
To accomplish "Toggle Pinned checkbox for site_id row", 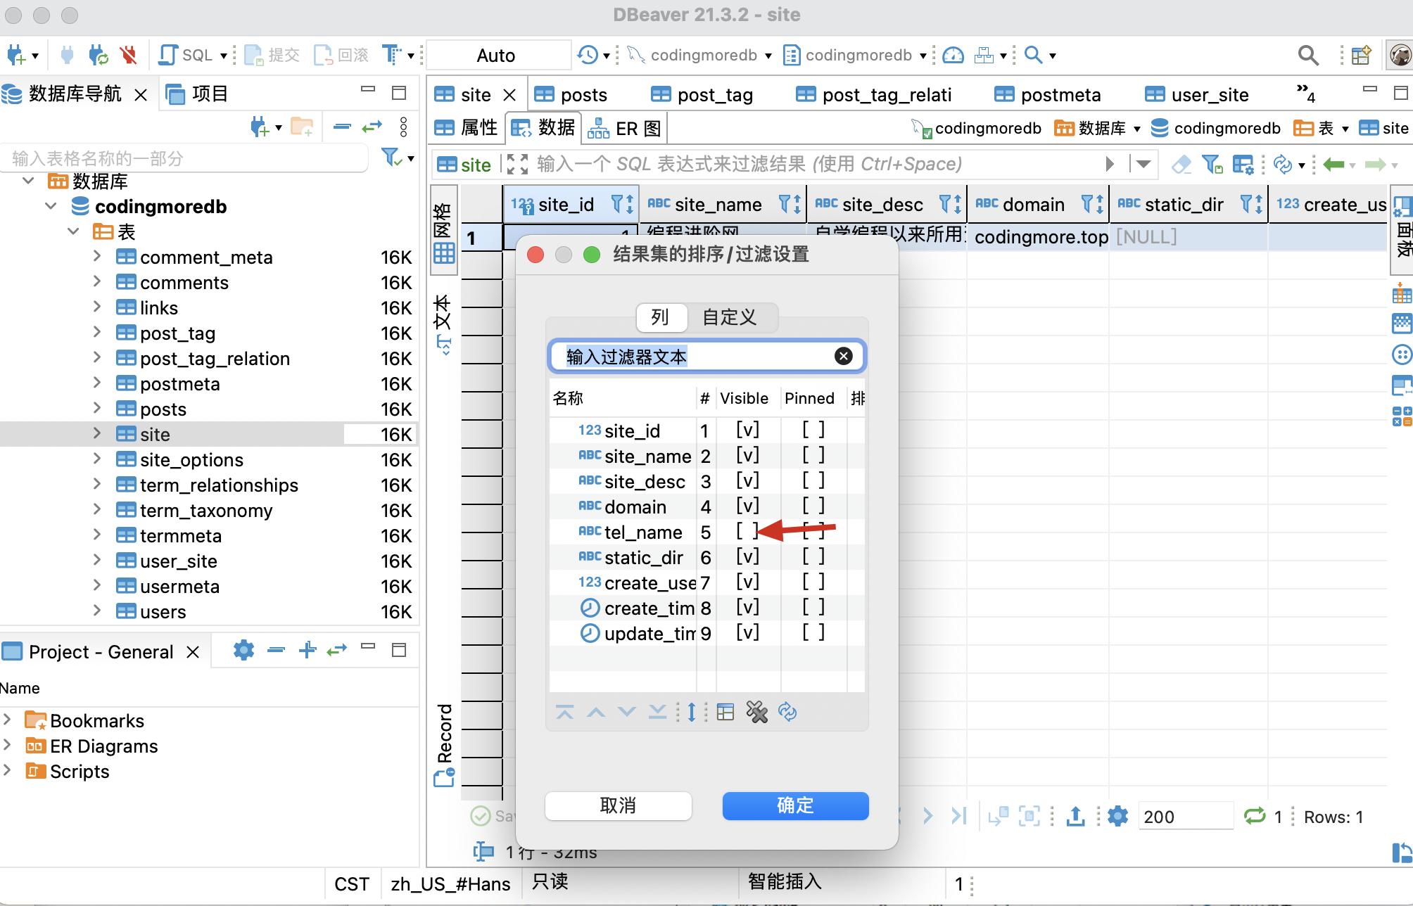I will coord(813,430).
